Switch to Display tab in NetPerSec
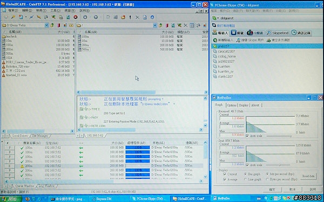The width and height of the screenshot is (324, 202). coord(244,105)
